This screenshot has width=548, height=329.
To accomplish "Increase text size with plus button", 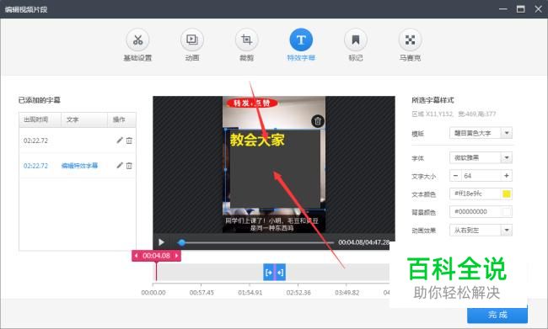I will pos(507,176).
